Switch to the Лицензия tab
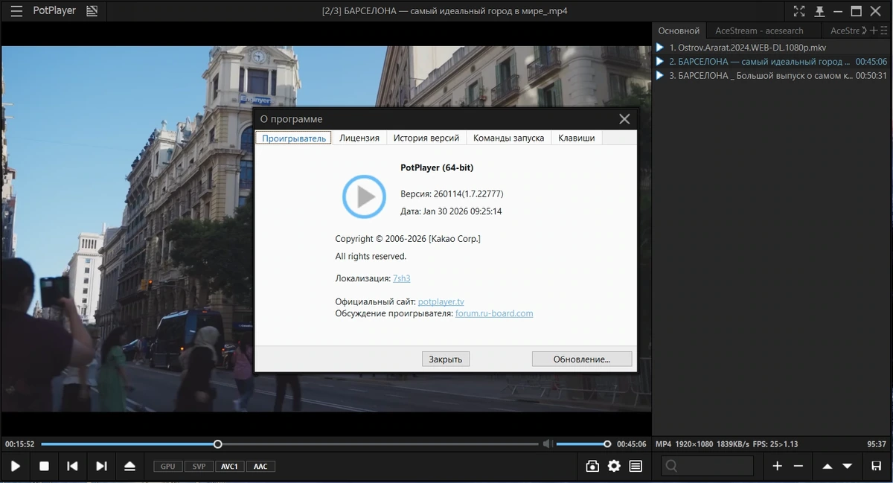 pos(359,138)
